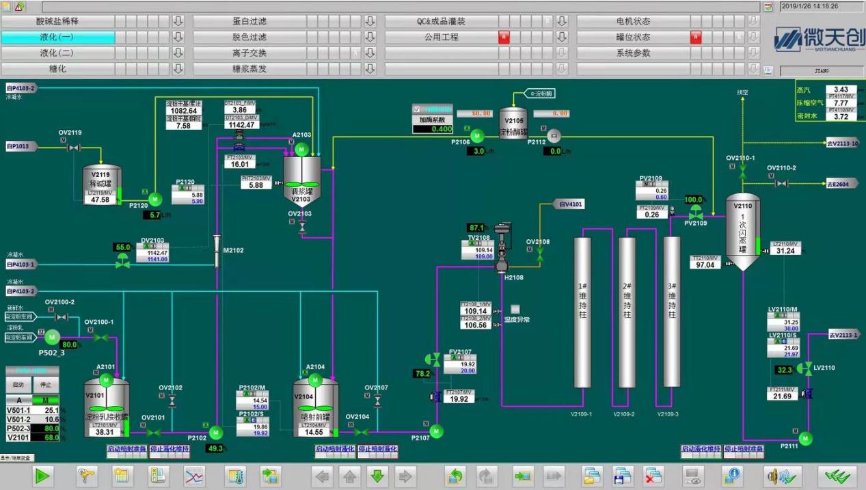Click the A2104 agitator motor on V2104
The width and height of the screenshot is (866, 490).
pos(315,379)
